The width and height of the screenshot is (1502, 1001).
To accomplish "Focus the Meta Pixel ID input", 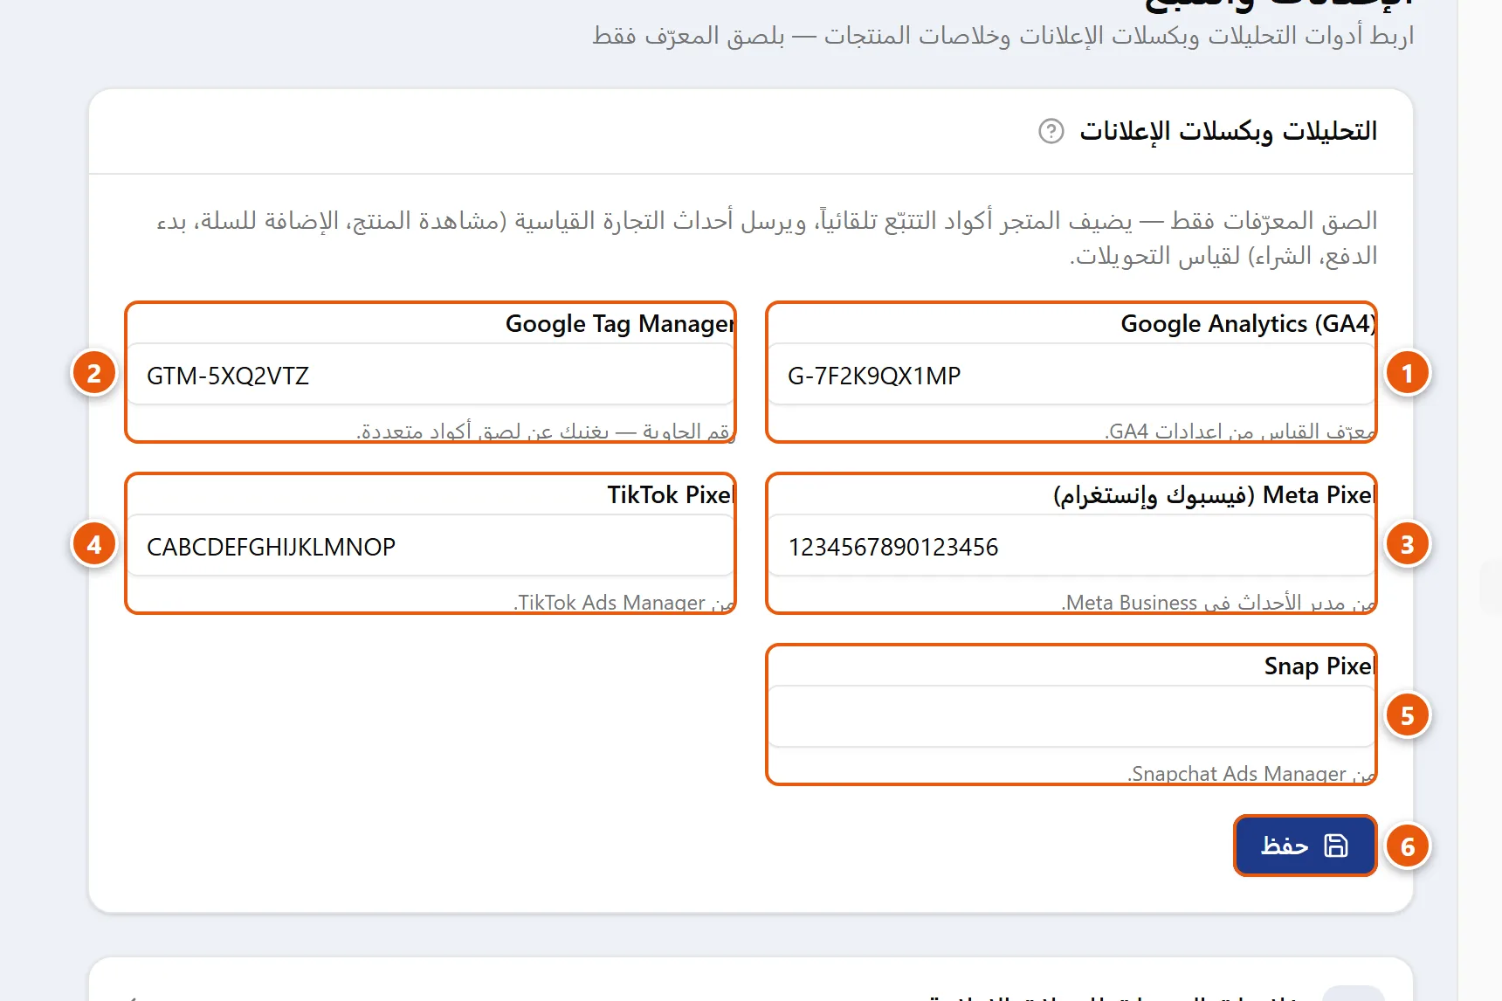I will [x=1071, y=546].
